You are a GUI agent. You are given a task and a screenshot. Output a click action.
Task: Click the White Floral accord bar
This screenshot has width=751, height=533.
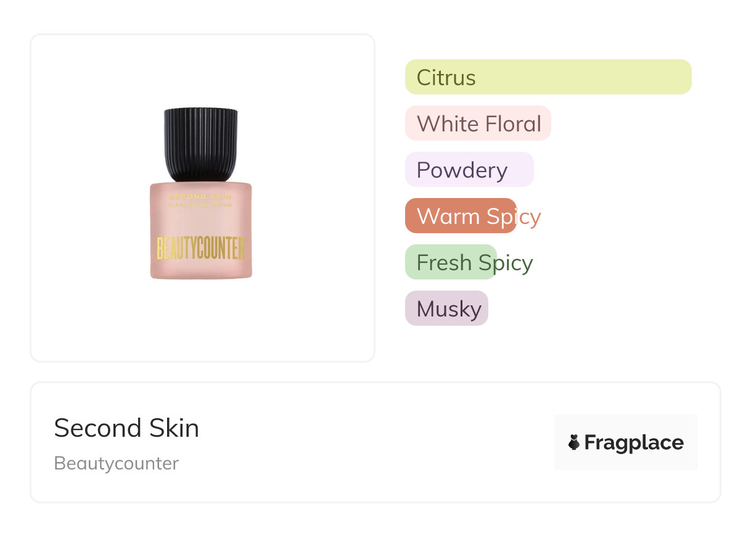point(478,123)
